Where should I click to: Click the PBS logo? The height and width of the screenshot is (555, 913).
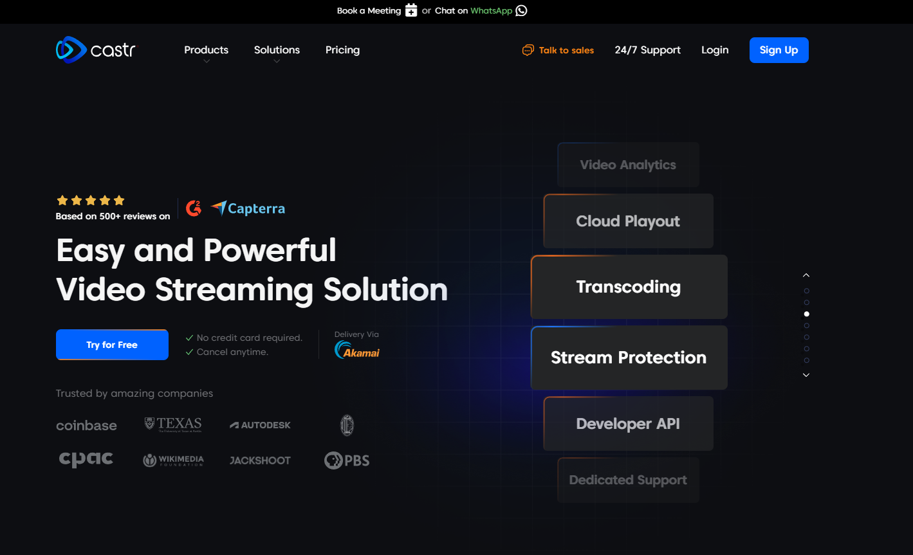(x=347, y=460)
